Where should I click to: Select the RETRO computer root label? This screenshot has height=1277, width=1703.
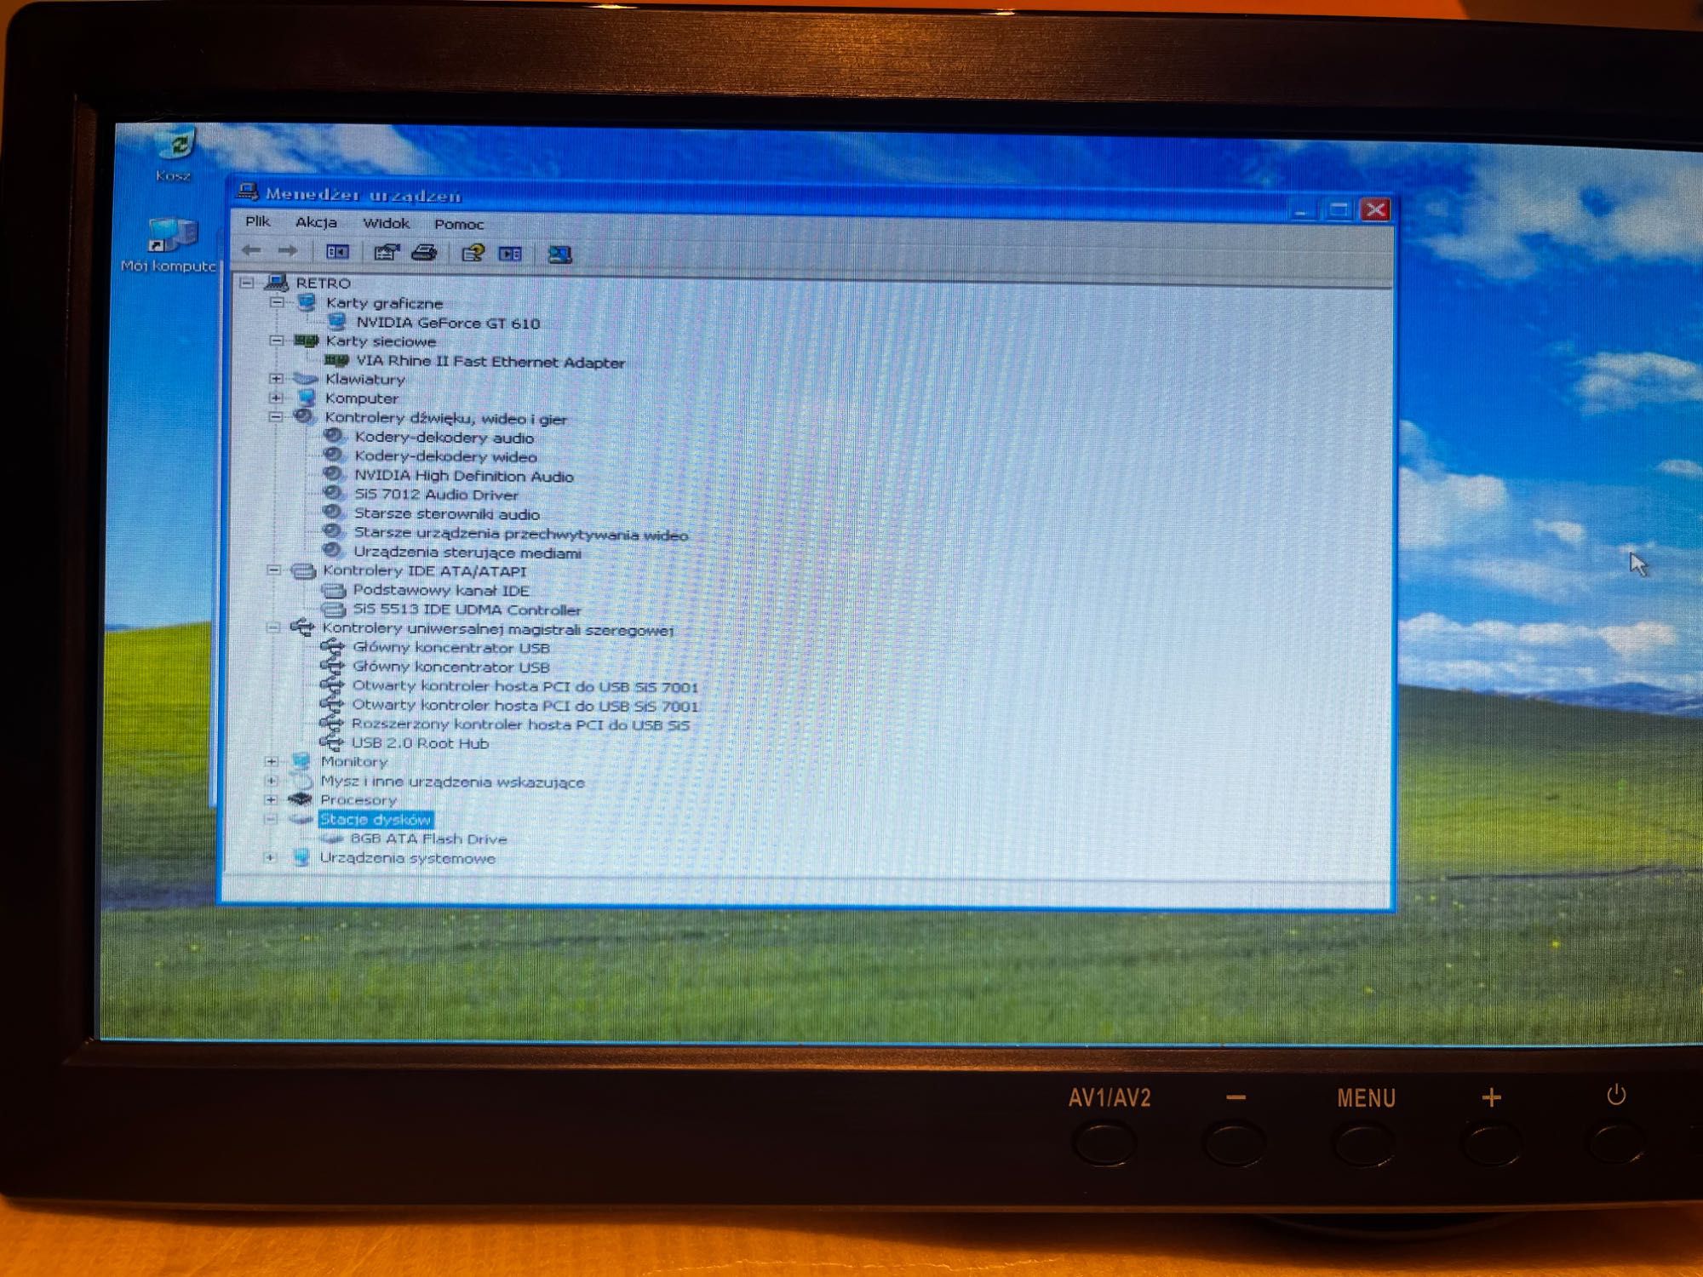(x=324, y=283)
